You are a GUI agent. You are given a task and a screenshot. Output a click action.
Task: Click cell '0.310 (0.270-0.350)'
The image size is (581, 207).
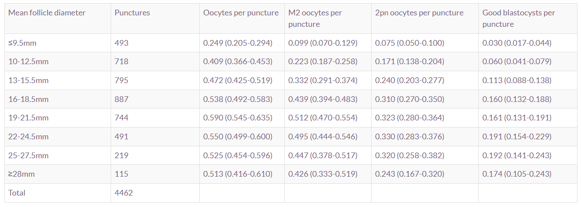(x=410, y=99)
